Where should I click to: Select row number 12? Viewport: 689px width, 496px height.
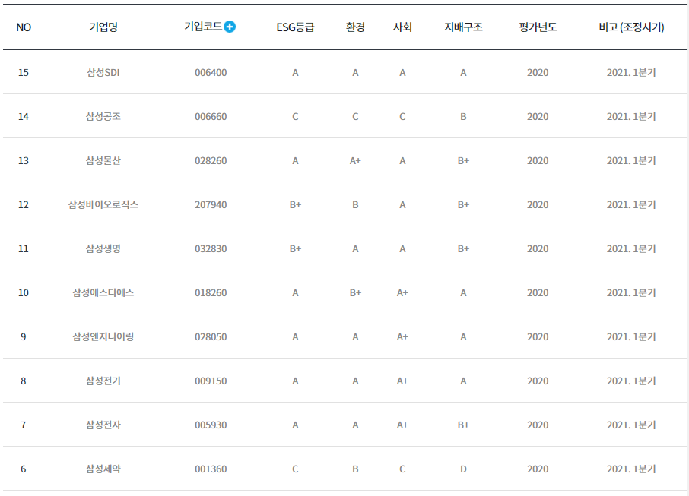24,204
